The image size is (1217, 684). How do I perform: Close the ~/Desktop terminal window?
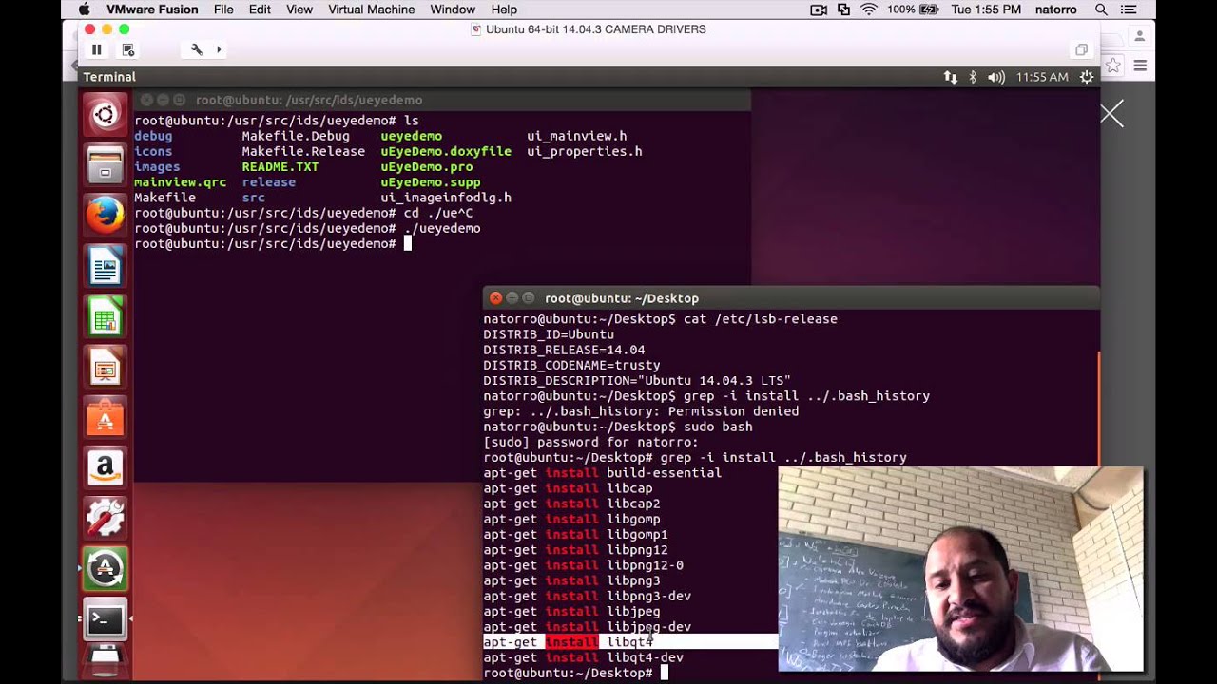[x=495, y=298]
